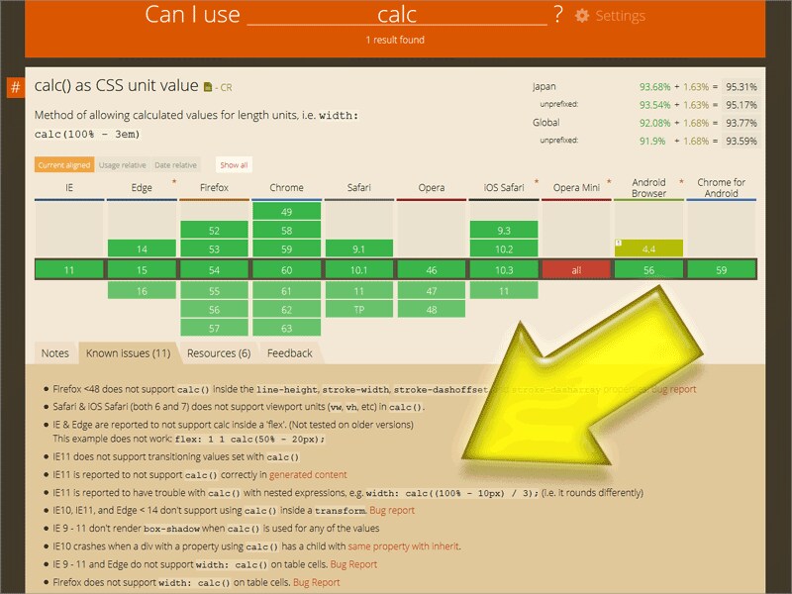The height and width of the screenshot is (594, 792).
Task: Click the Opera column header
Action: tap(432, 188)
